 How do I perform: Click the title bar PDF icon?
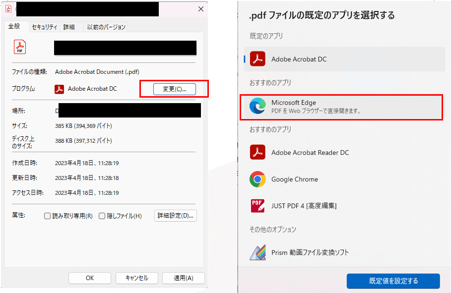[x=8, y=9]
